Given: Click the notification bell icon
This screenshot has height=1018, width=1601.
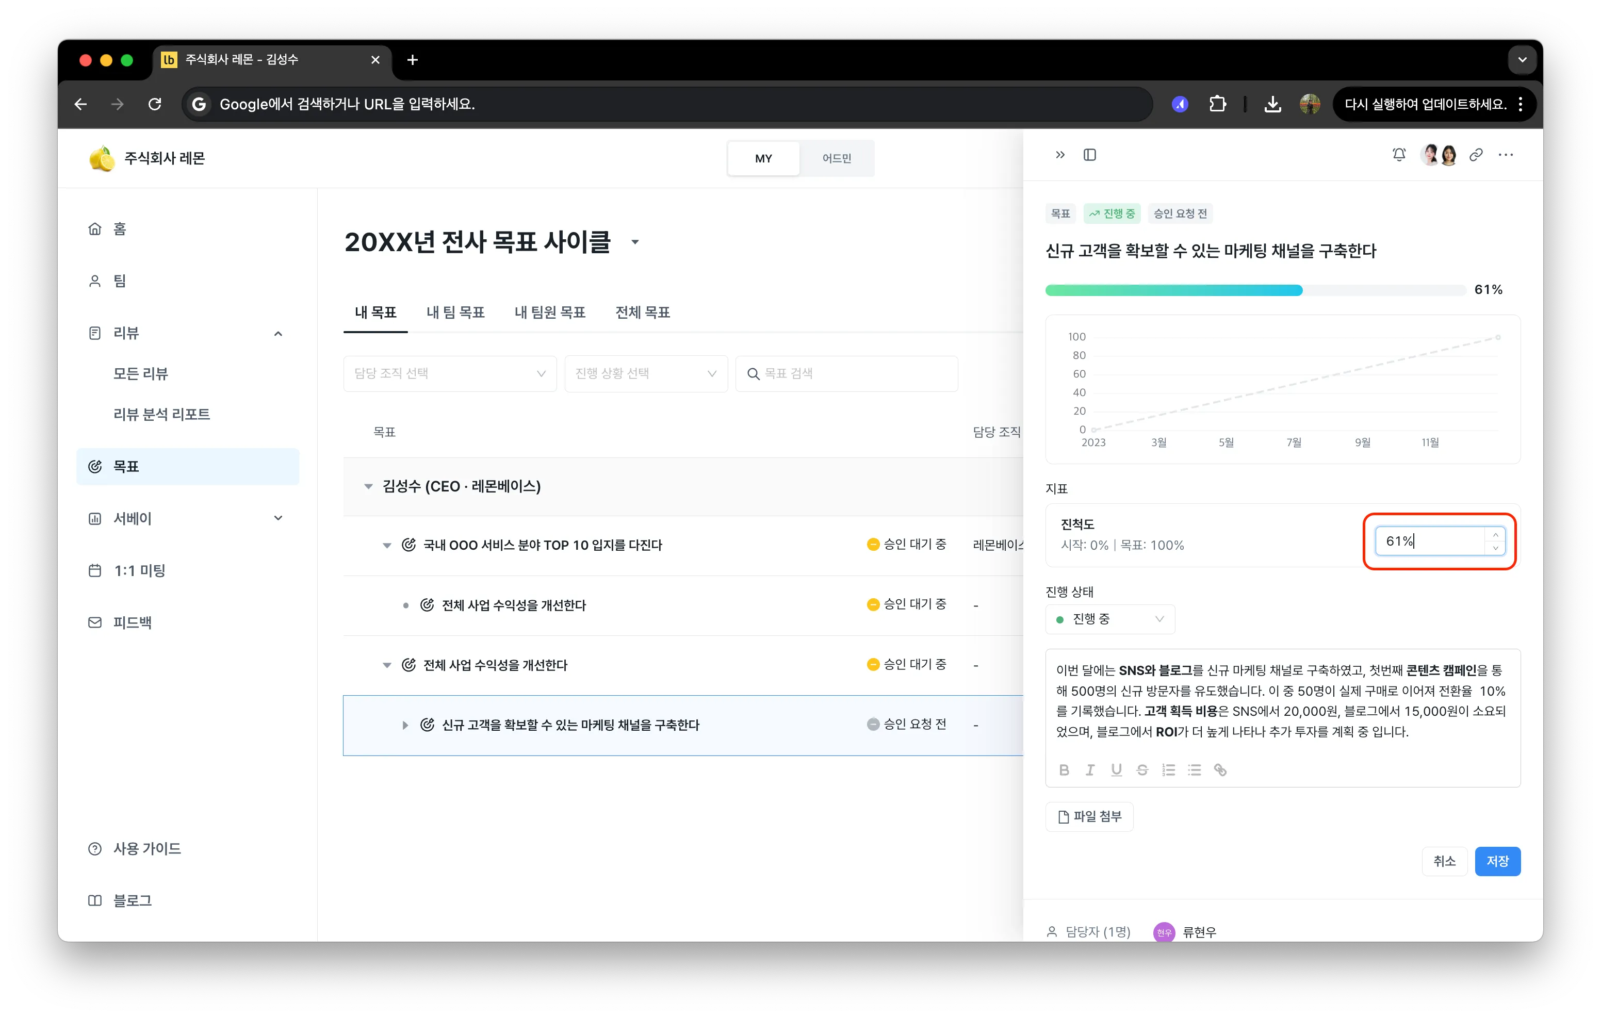Looking at the screenshot, I should point(1399,155).
